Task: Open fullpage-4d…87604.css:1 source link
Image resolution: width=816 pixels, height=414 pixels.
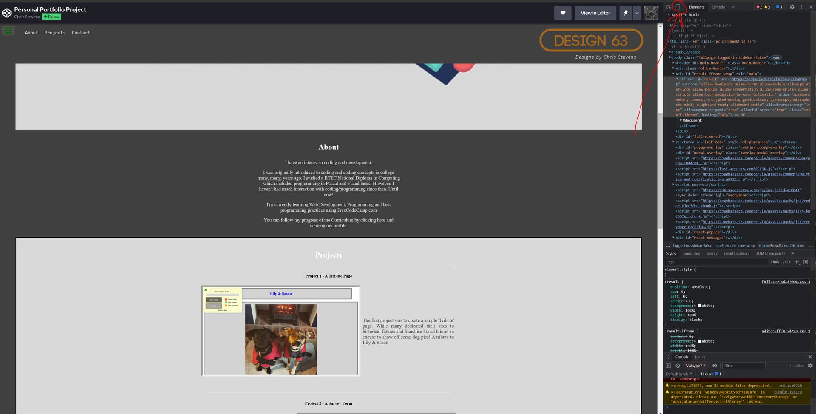Action: (x=786, y=281)
